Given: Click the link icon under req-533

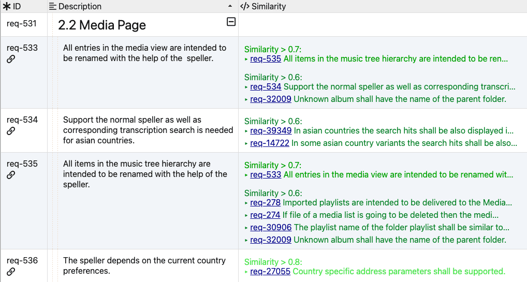Looking at the screenshot, I should point(11,59).
